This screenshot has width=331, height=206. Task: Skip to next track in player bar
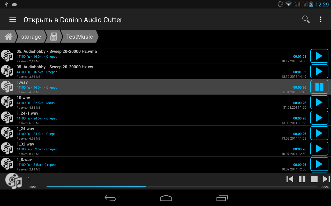pos(326,179)
